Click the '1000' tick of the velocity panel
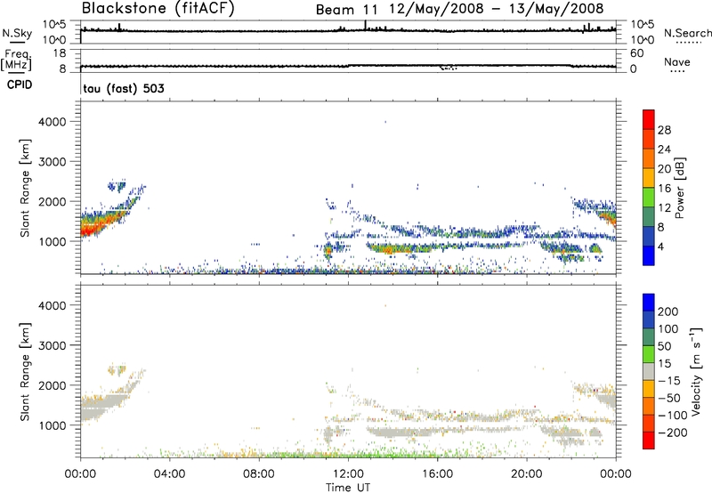The height and width of the screenshot is (493, 712). [53, 425]
